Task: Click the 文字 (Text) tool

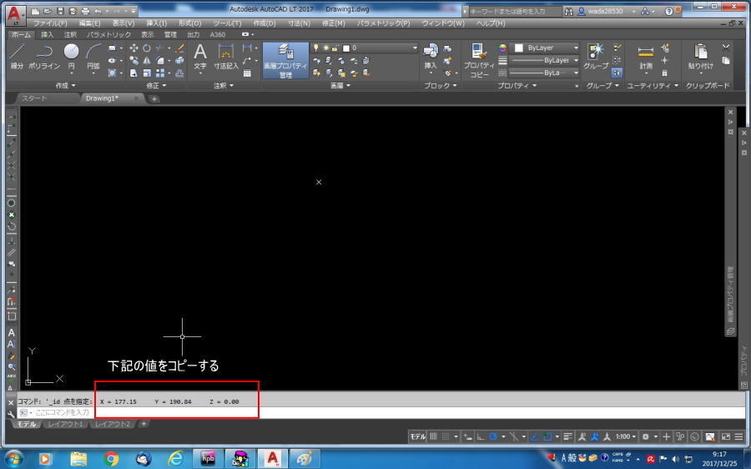Action: click(200, 57)
